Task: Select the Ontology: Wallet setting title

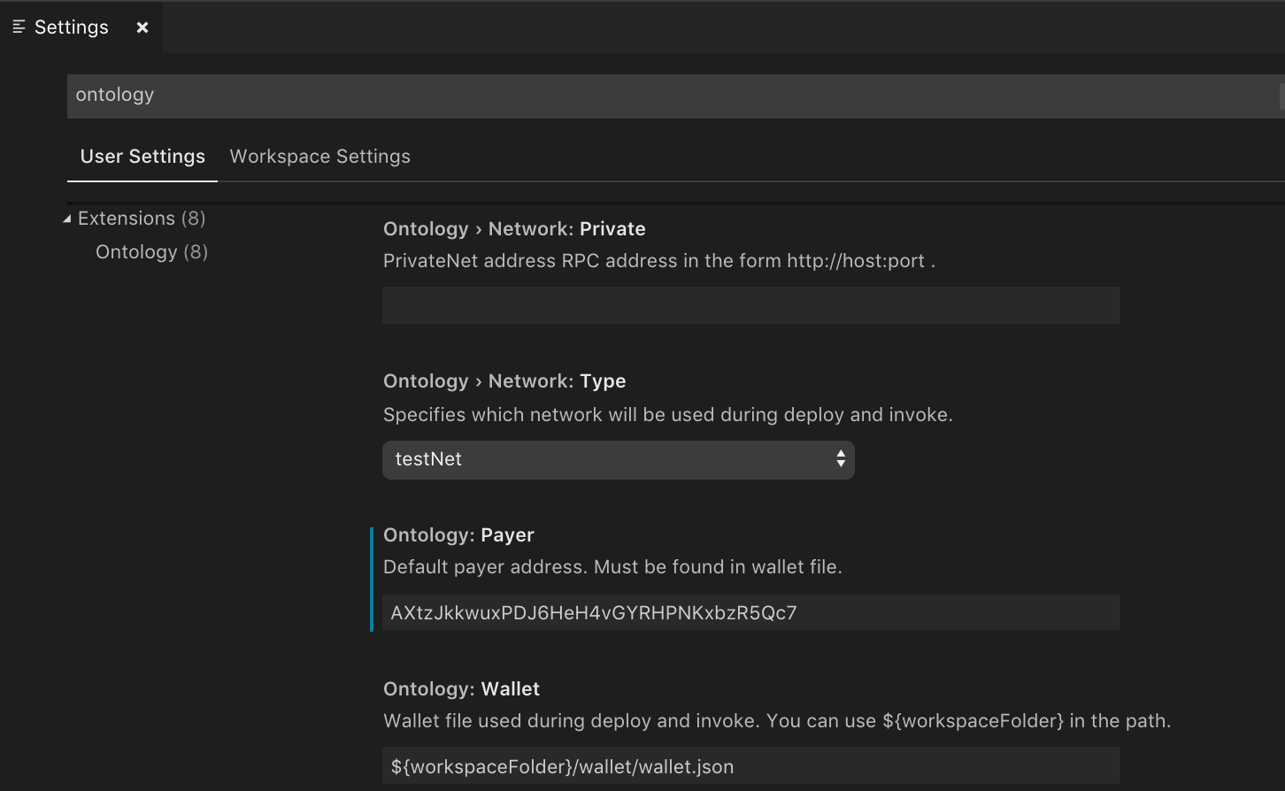Action: pyautogui.click(x=461, y=689)
